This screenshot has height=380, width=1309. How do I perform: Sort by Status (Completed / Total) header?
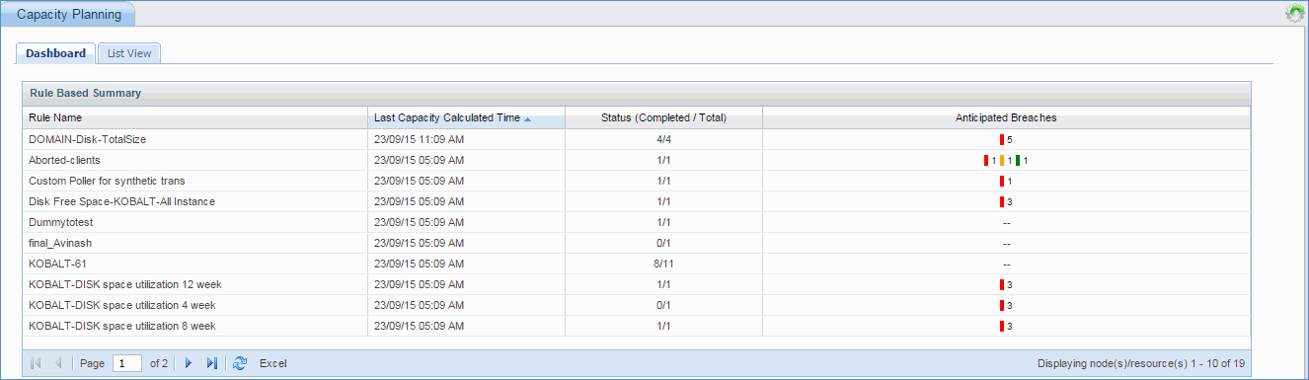(x=663, y=117)
